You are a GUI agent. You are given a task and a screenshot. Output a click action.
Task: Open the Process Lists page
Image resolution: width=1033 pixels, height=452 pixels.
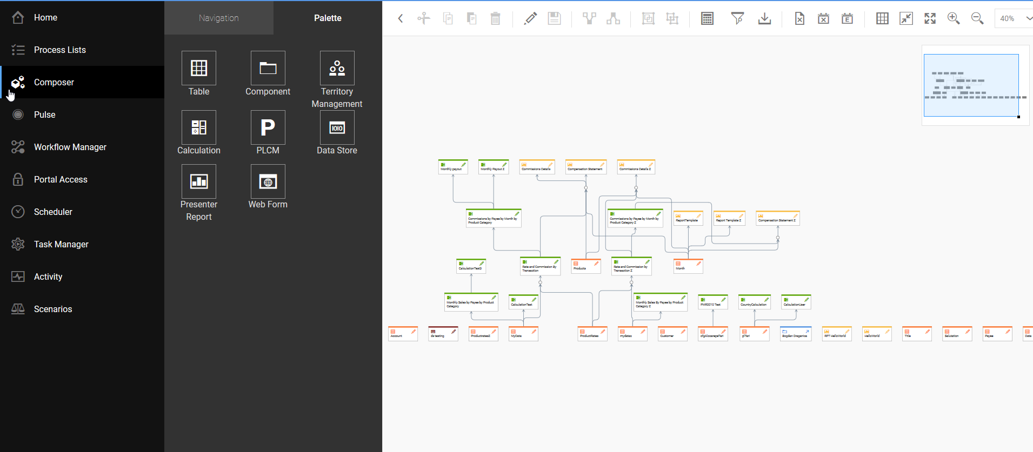click(x=59, y=50)
